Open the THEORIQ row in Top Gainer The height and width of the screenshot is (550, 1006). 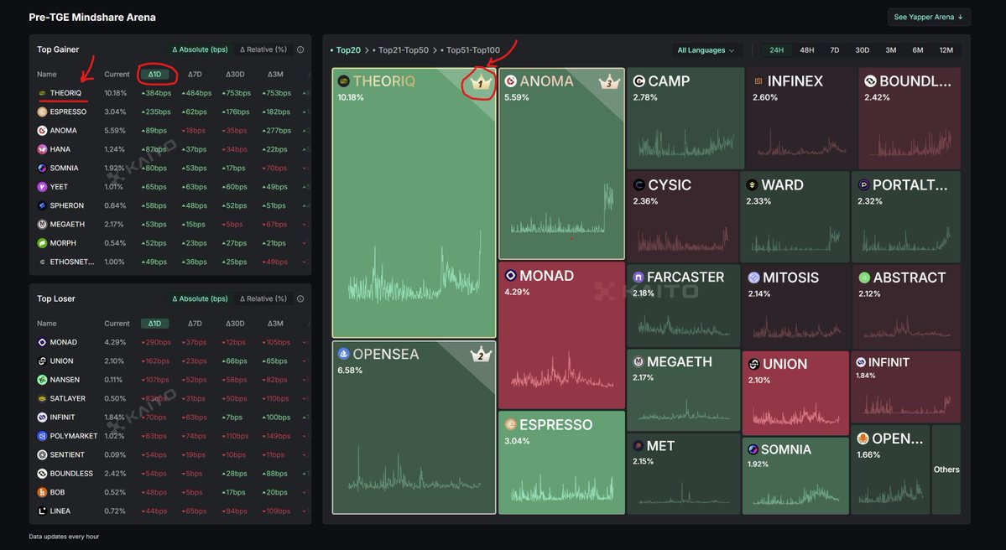[x=170, y=93]
